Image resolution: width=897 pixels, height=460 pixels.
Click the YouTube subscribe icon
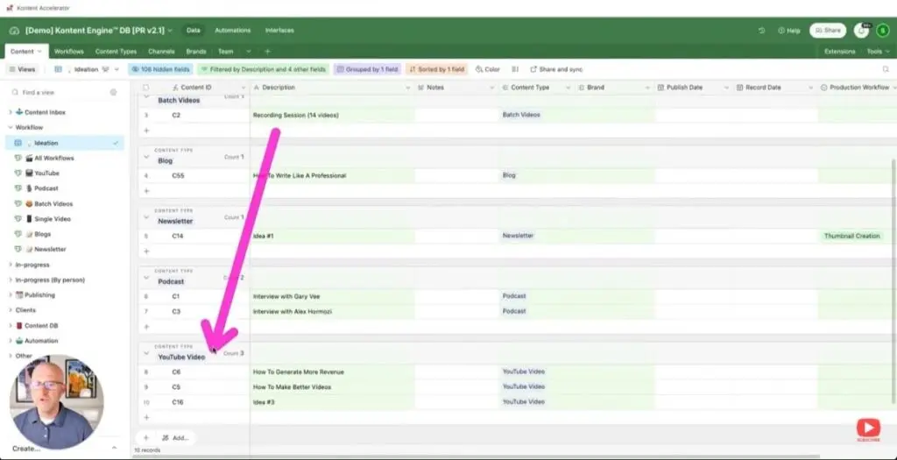click(x=868, y=428)
